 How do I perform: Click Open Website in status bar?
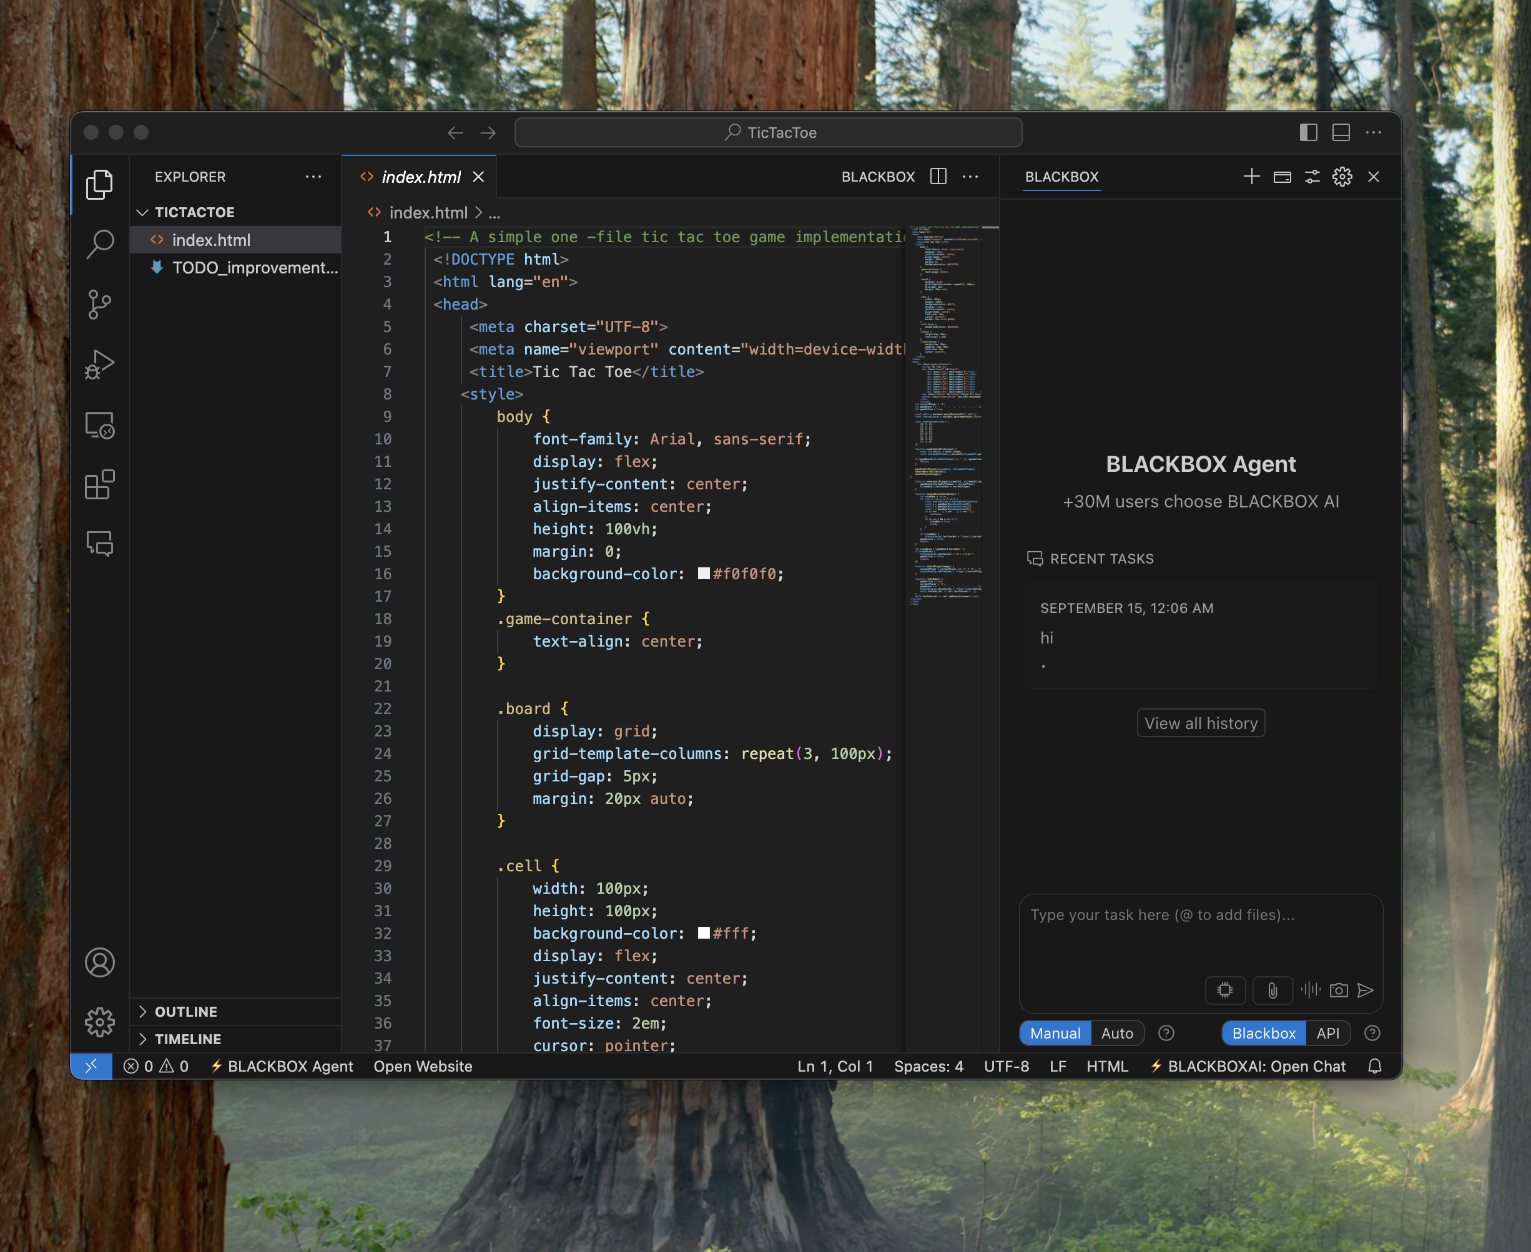coord(423,1066)
